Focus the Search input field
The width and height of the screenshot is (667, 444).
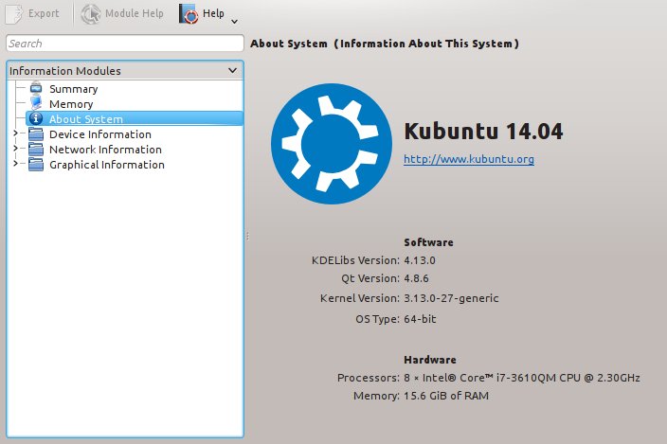124,44
